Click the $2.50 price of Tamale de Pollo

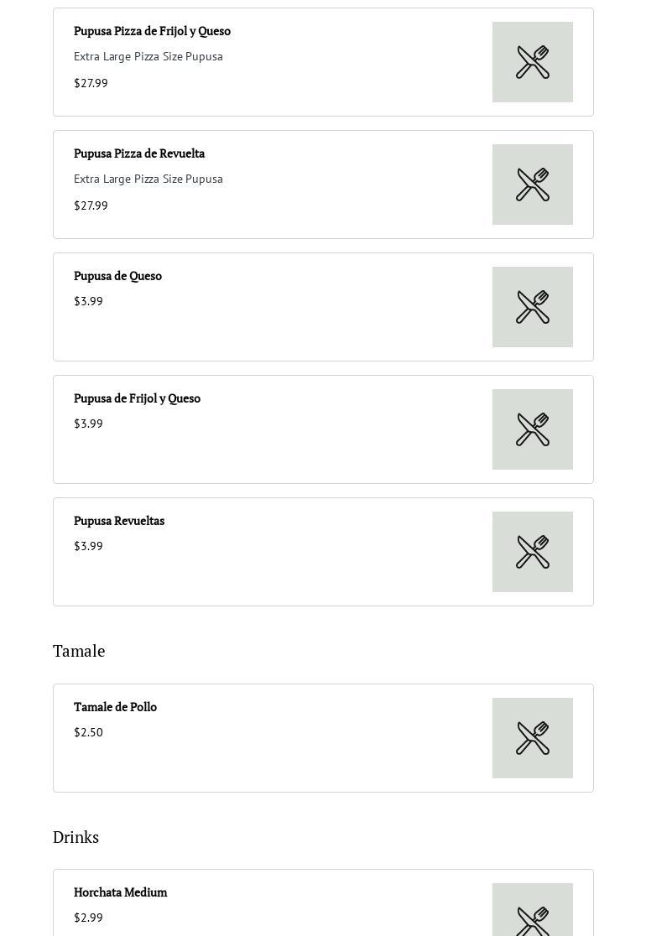tap(88, 732)
